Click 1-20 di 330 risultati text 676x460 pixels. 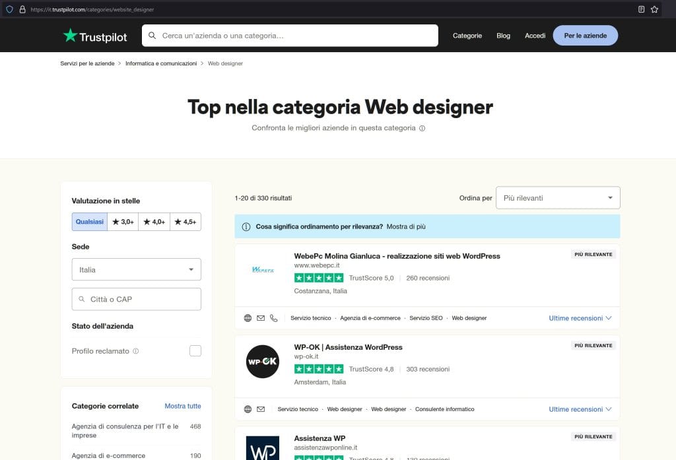tap(263, 198)
